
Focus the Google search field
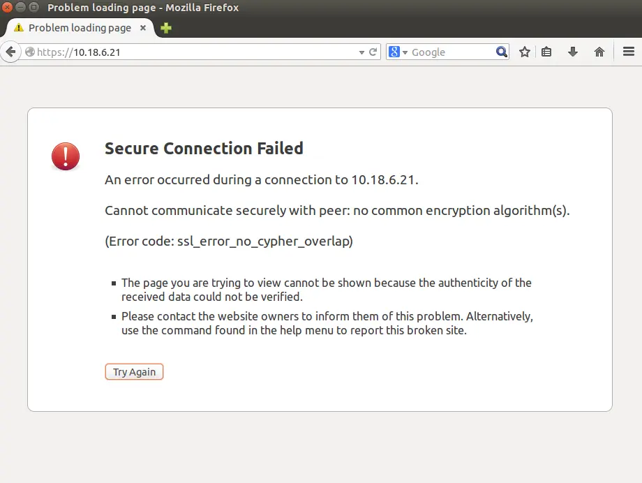tap(450, 52)
